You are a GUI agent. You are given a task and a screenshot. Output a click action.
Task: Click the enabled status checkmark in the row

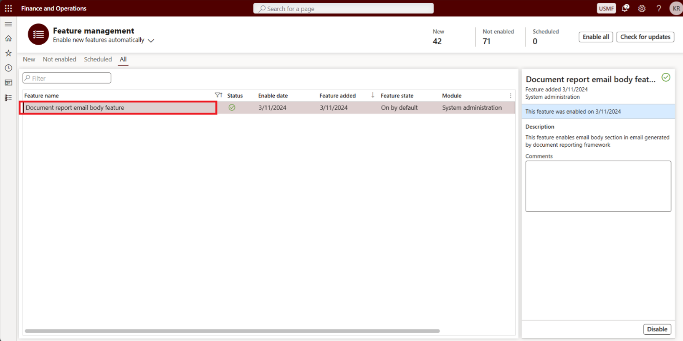coord(232,107)
